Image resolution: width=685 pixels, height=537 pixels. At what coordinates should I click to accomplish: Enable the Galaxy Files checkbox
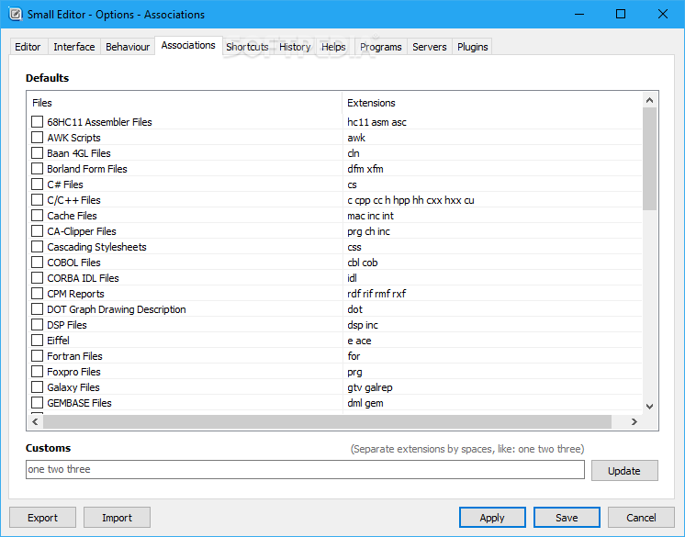(x=37, y=387)
